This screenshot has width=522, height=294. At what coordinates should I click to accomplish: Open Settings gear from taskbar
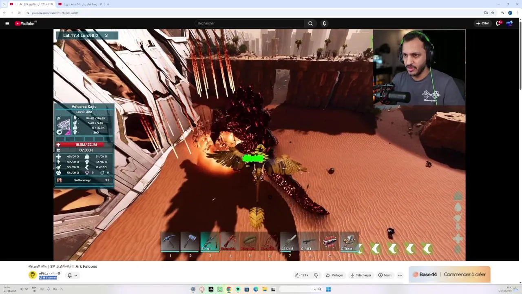(193, 289)
